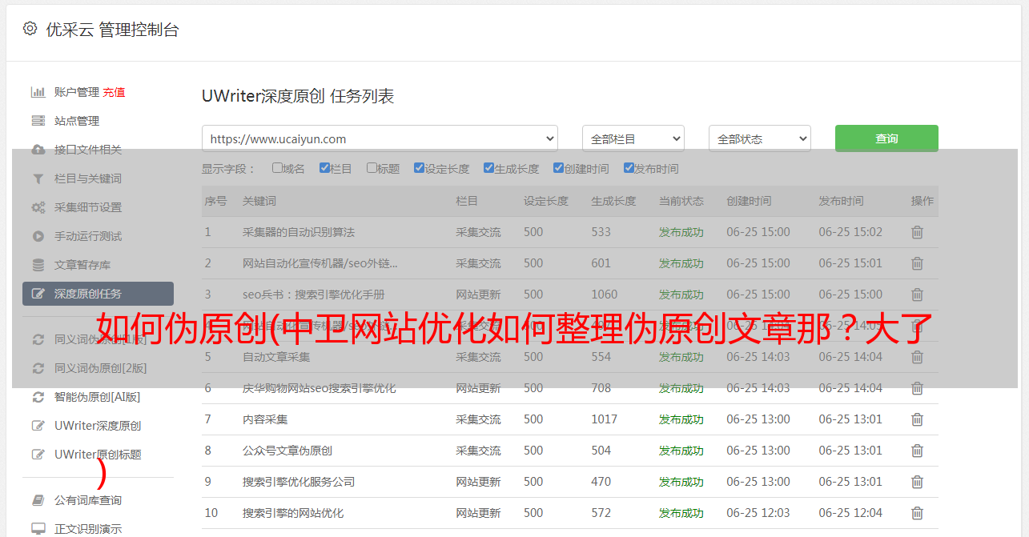Click the refresh icon next to 智能伪原创[AI版]
This screenshot has width=1029, height=537.
tap(38, 397)
